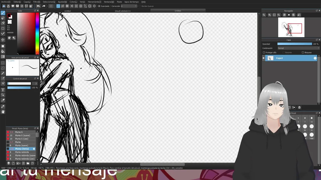Delete layer with the trash icon
Screen dimensions: 321x180
tap(299, 107)
